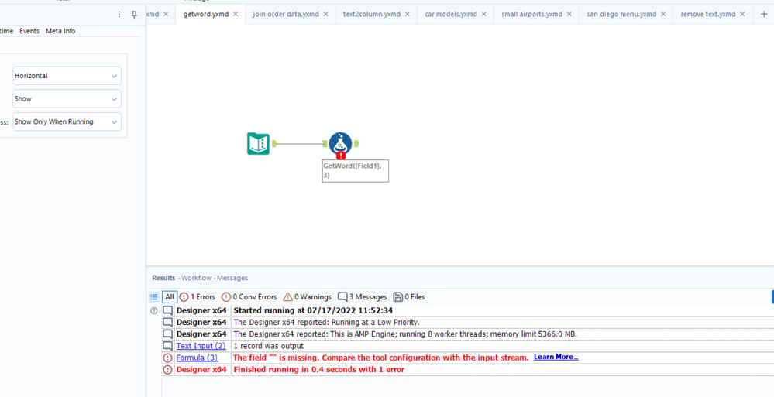The height and width of the screenshot is (397, 774).
Task: Switch to getword.yxmd tab
Action: (206, 14)
